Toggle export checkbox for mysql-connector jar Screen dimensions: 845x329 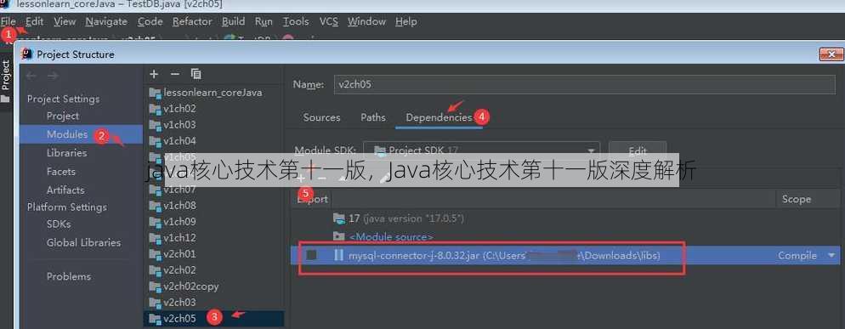tap(311, 255)
